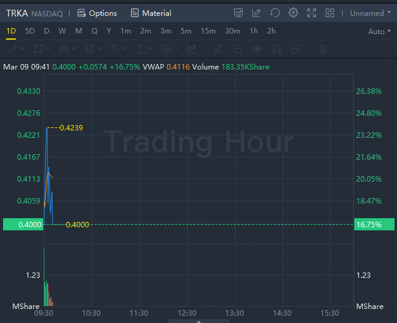Viewport: 397px width, 323px height.
Task: Select the 3m interval
Action: coord(166,31)
